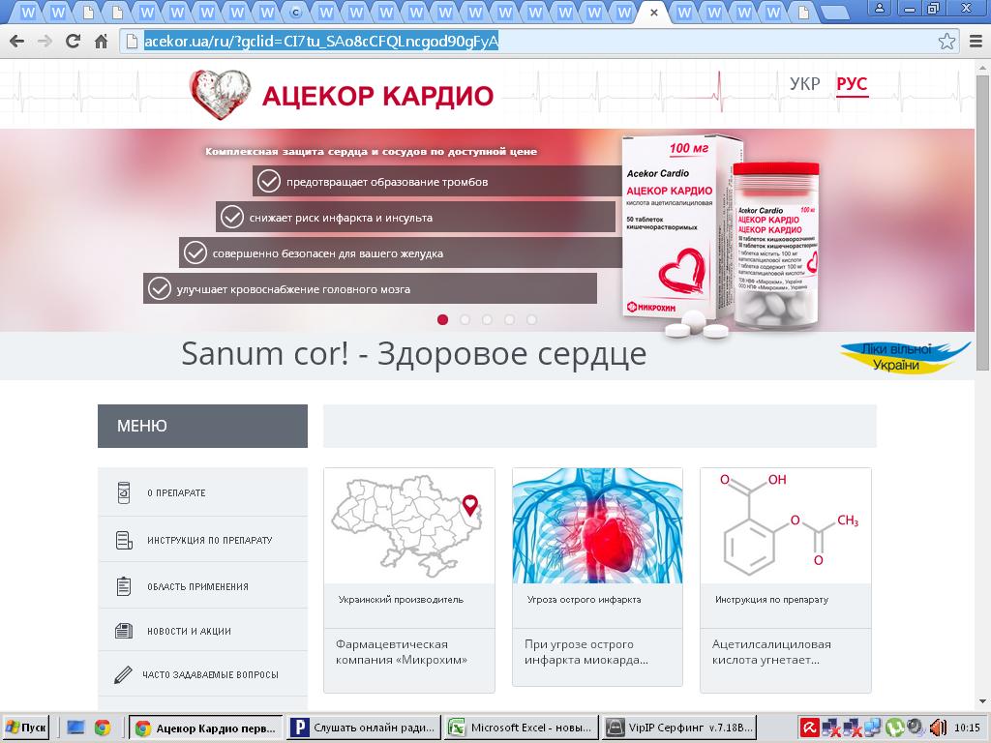Click the heart map pin on Ukraine map
The image size is (991, 743).
tap(469, 504)
